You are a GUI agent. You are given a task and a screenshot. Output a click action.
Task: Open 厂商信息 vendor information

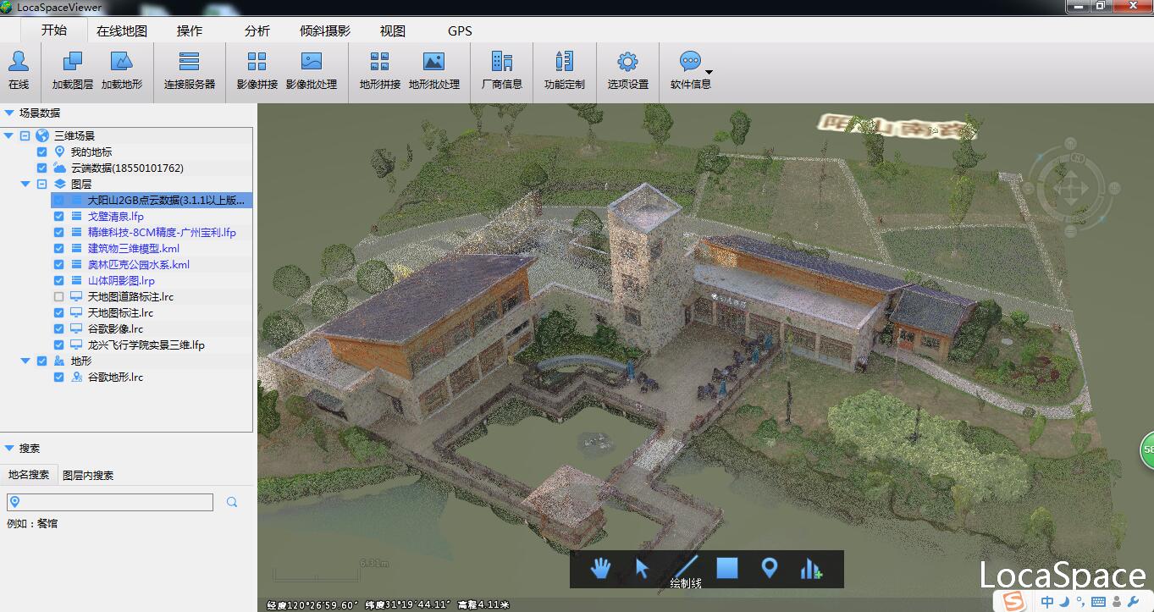coord(502,62)
